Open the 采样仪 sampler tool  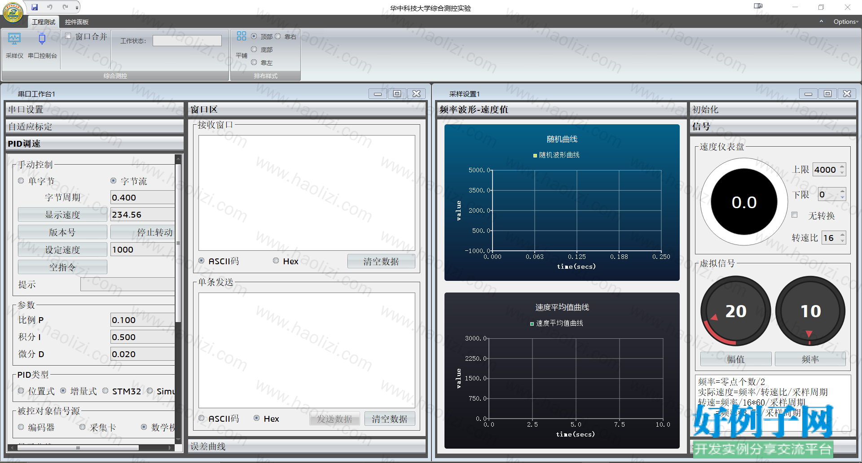14,46
